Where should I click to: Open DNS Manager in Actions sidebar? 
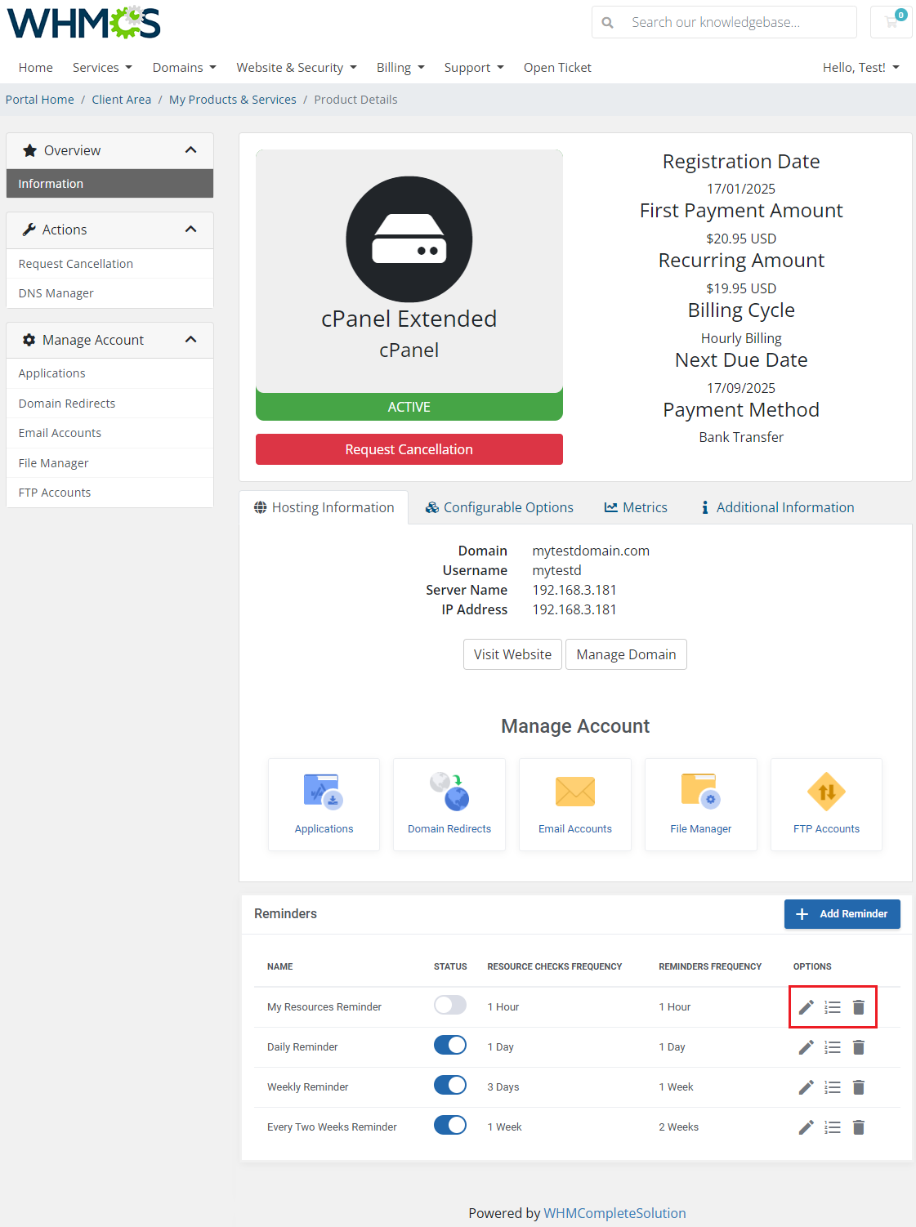(109, 293)
